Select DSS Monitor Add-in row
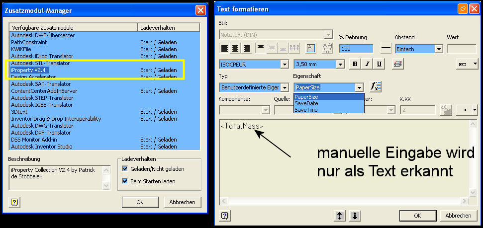The image size is (483, 228). click(x=105, y=140)
